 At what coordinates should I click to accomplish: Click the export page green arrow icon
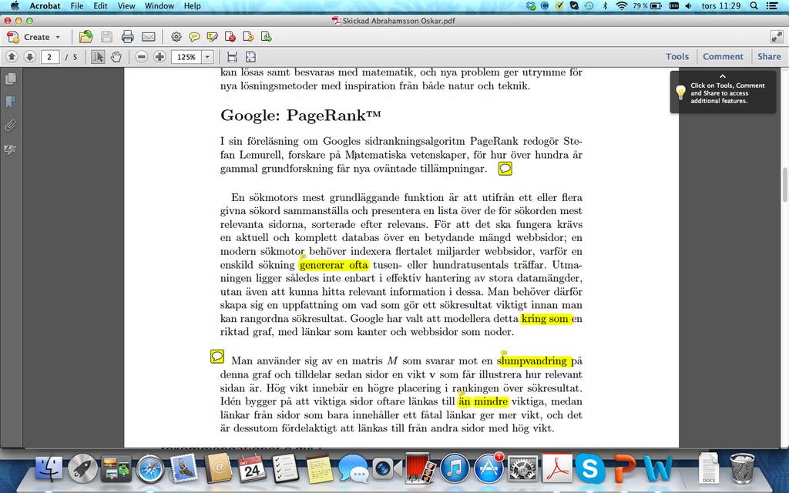click(266, 37)
